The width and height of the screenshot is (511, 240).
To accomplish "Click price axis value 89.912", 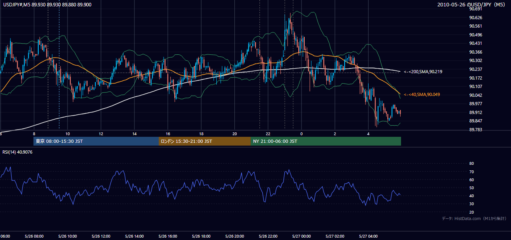I will point(475,112).
